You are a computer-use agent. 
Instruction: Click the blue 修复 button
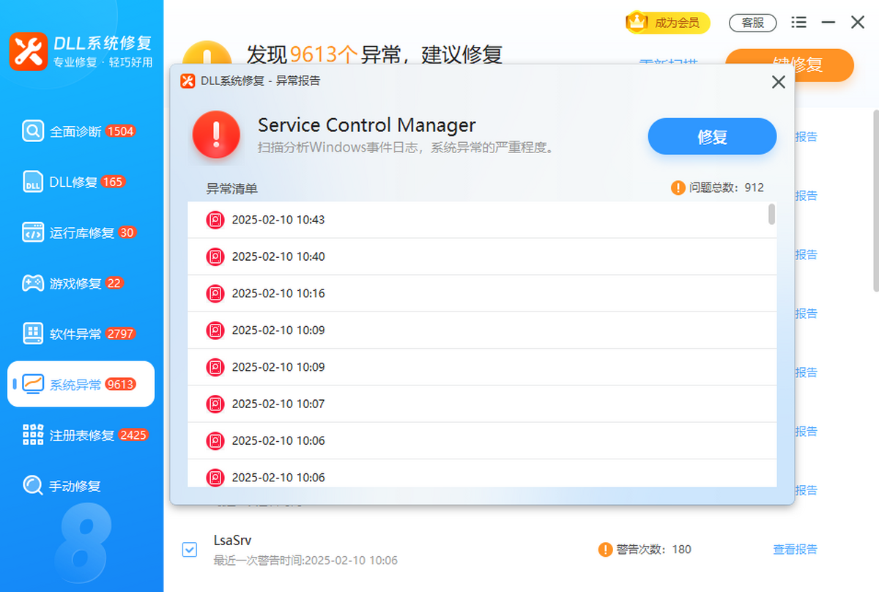(712, 136)
